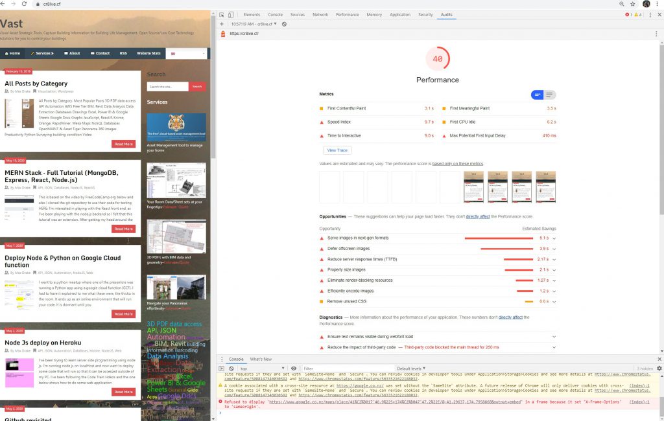This screenshot has height=421, width=664.
Task: Click the 'View Trace' button
Action: (337, 150)
